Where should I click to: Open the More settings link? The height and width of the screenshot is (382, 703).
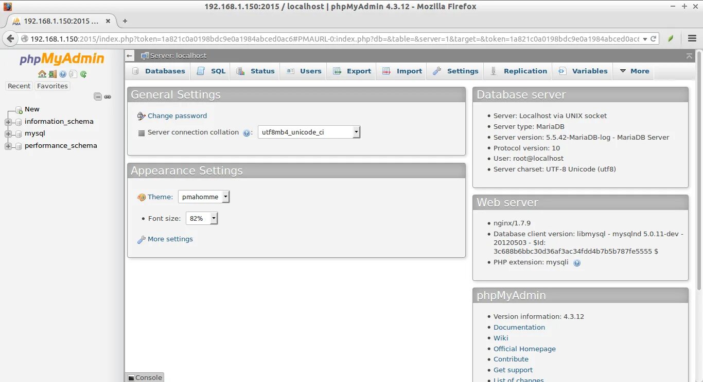170,239
